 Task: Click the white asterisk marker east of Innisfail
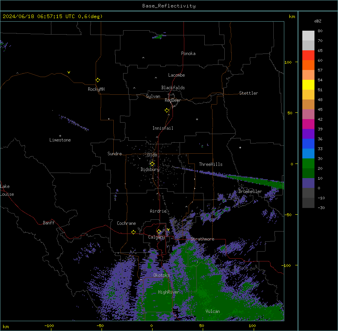197,119
